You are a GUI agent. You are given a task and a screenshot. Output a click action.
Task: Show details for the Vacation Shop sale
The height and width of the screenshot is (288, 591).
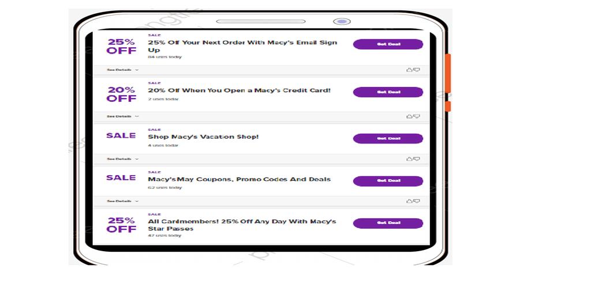[x=122, y=159]
